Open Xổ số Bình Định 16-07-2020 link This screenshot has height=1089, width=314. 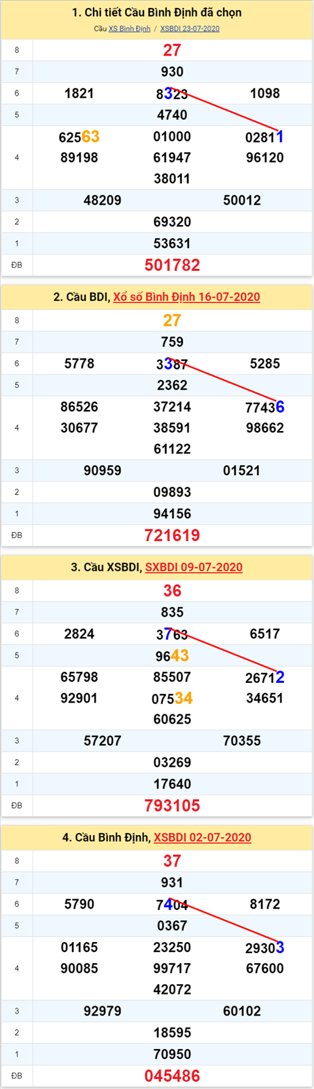pos(186,297)
